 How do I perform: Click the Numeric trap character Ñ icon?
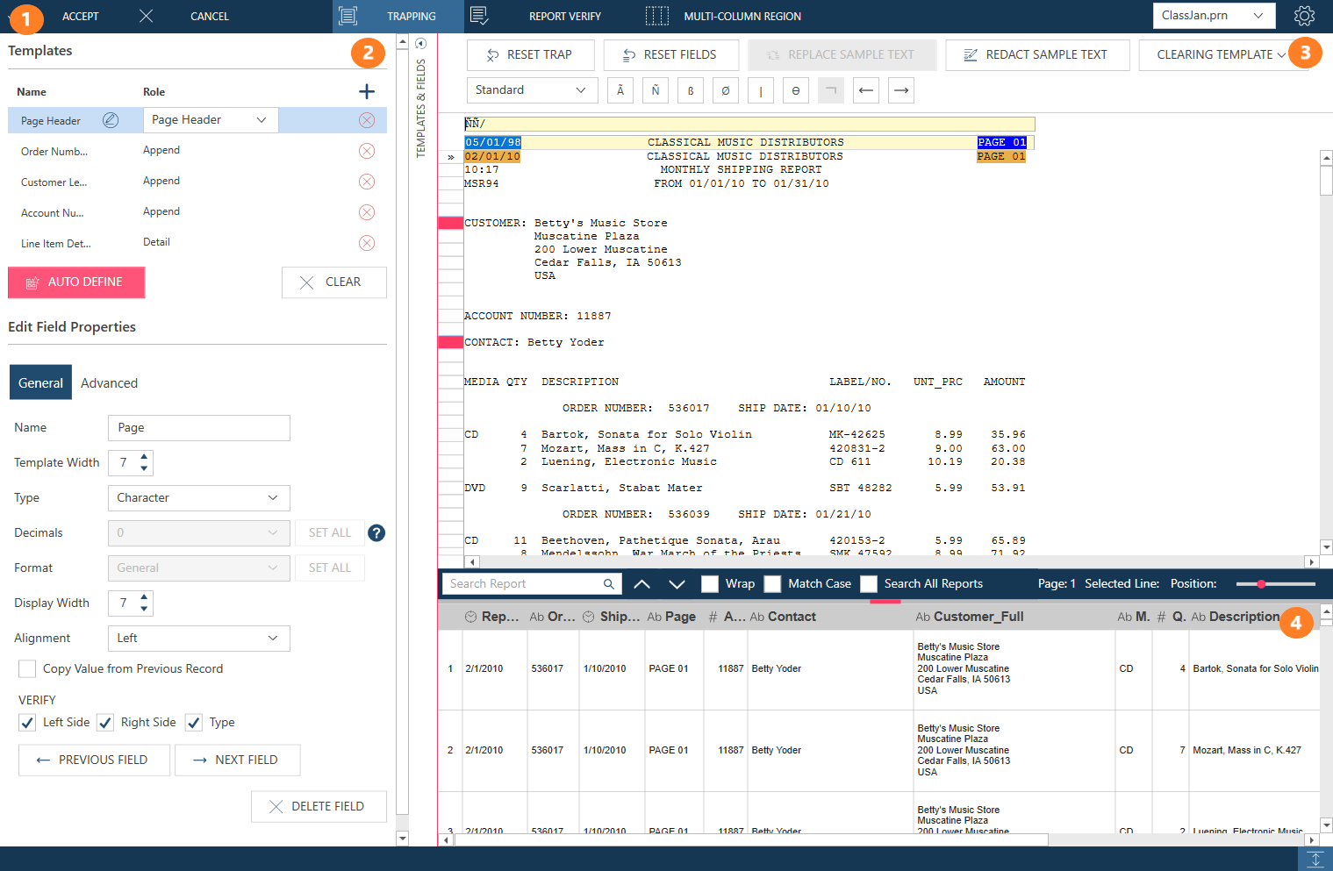(x=656, y=90)
